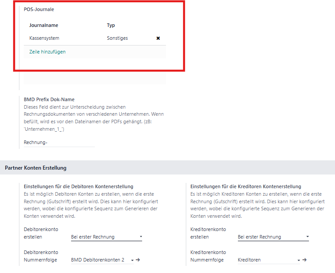Open the Debitorenkonto erstellen dropdown
The height and width of the screenshot is (273, 335).
(x=106, y=237)
